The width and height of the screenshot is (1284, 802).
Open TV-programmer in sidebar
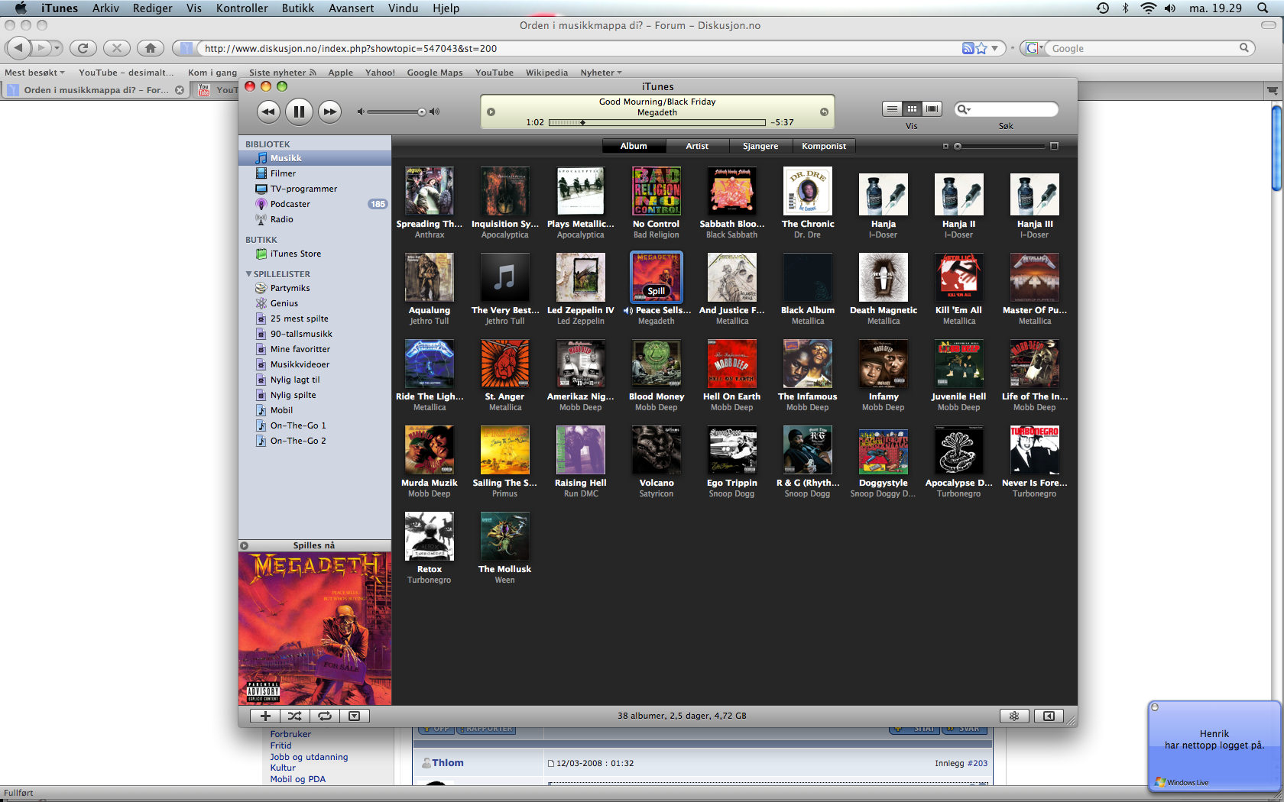point(315,189)
